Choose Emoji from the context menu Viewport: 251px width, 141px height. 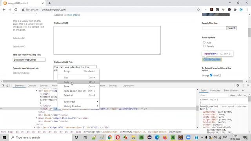point(78,71)
